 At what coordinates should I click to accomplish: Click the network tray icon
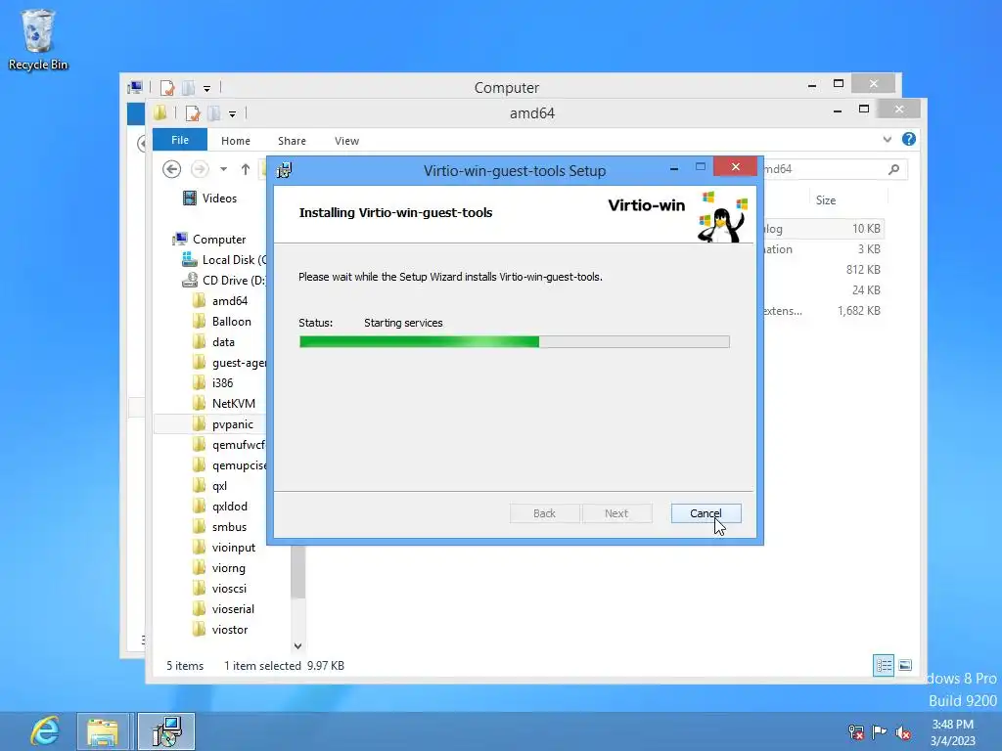tap(856, 731)
